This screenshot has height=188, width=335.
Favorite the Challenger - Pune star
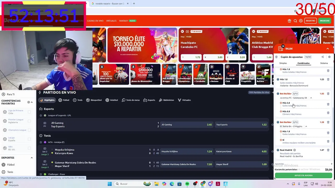(x=41, y=174)
